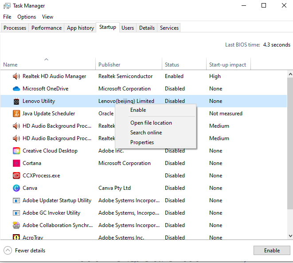Click the Not measured impact value
Screen dimensions: 293x263
coord(226,114)
